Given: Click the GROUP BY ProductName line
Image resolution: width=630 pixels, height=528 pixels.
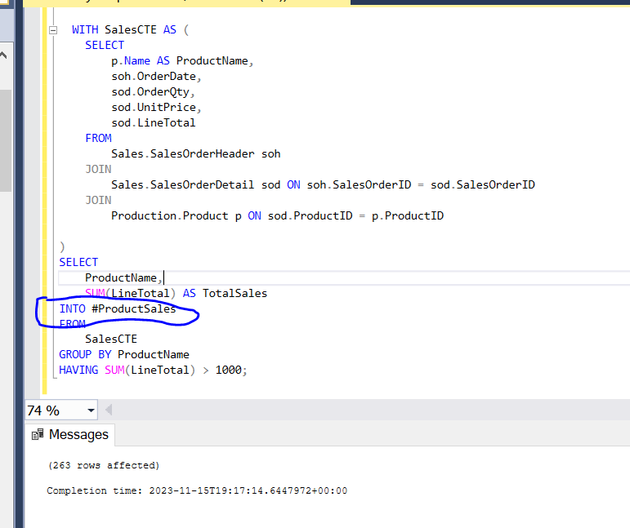Looking at the screenshot, I should pos(123,355).
